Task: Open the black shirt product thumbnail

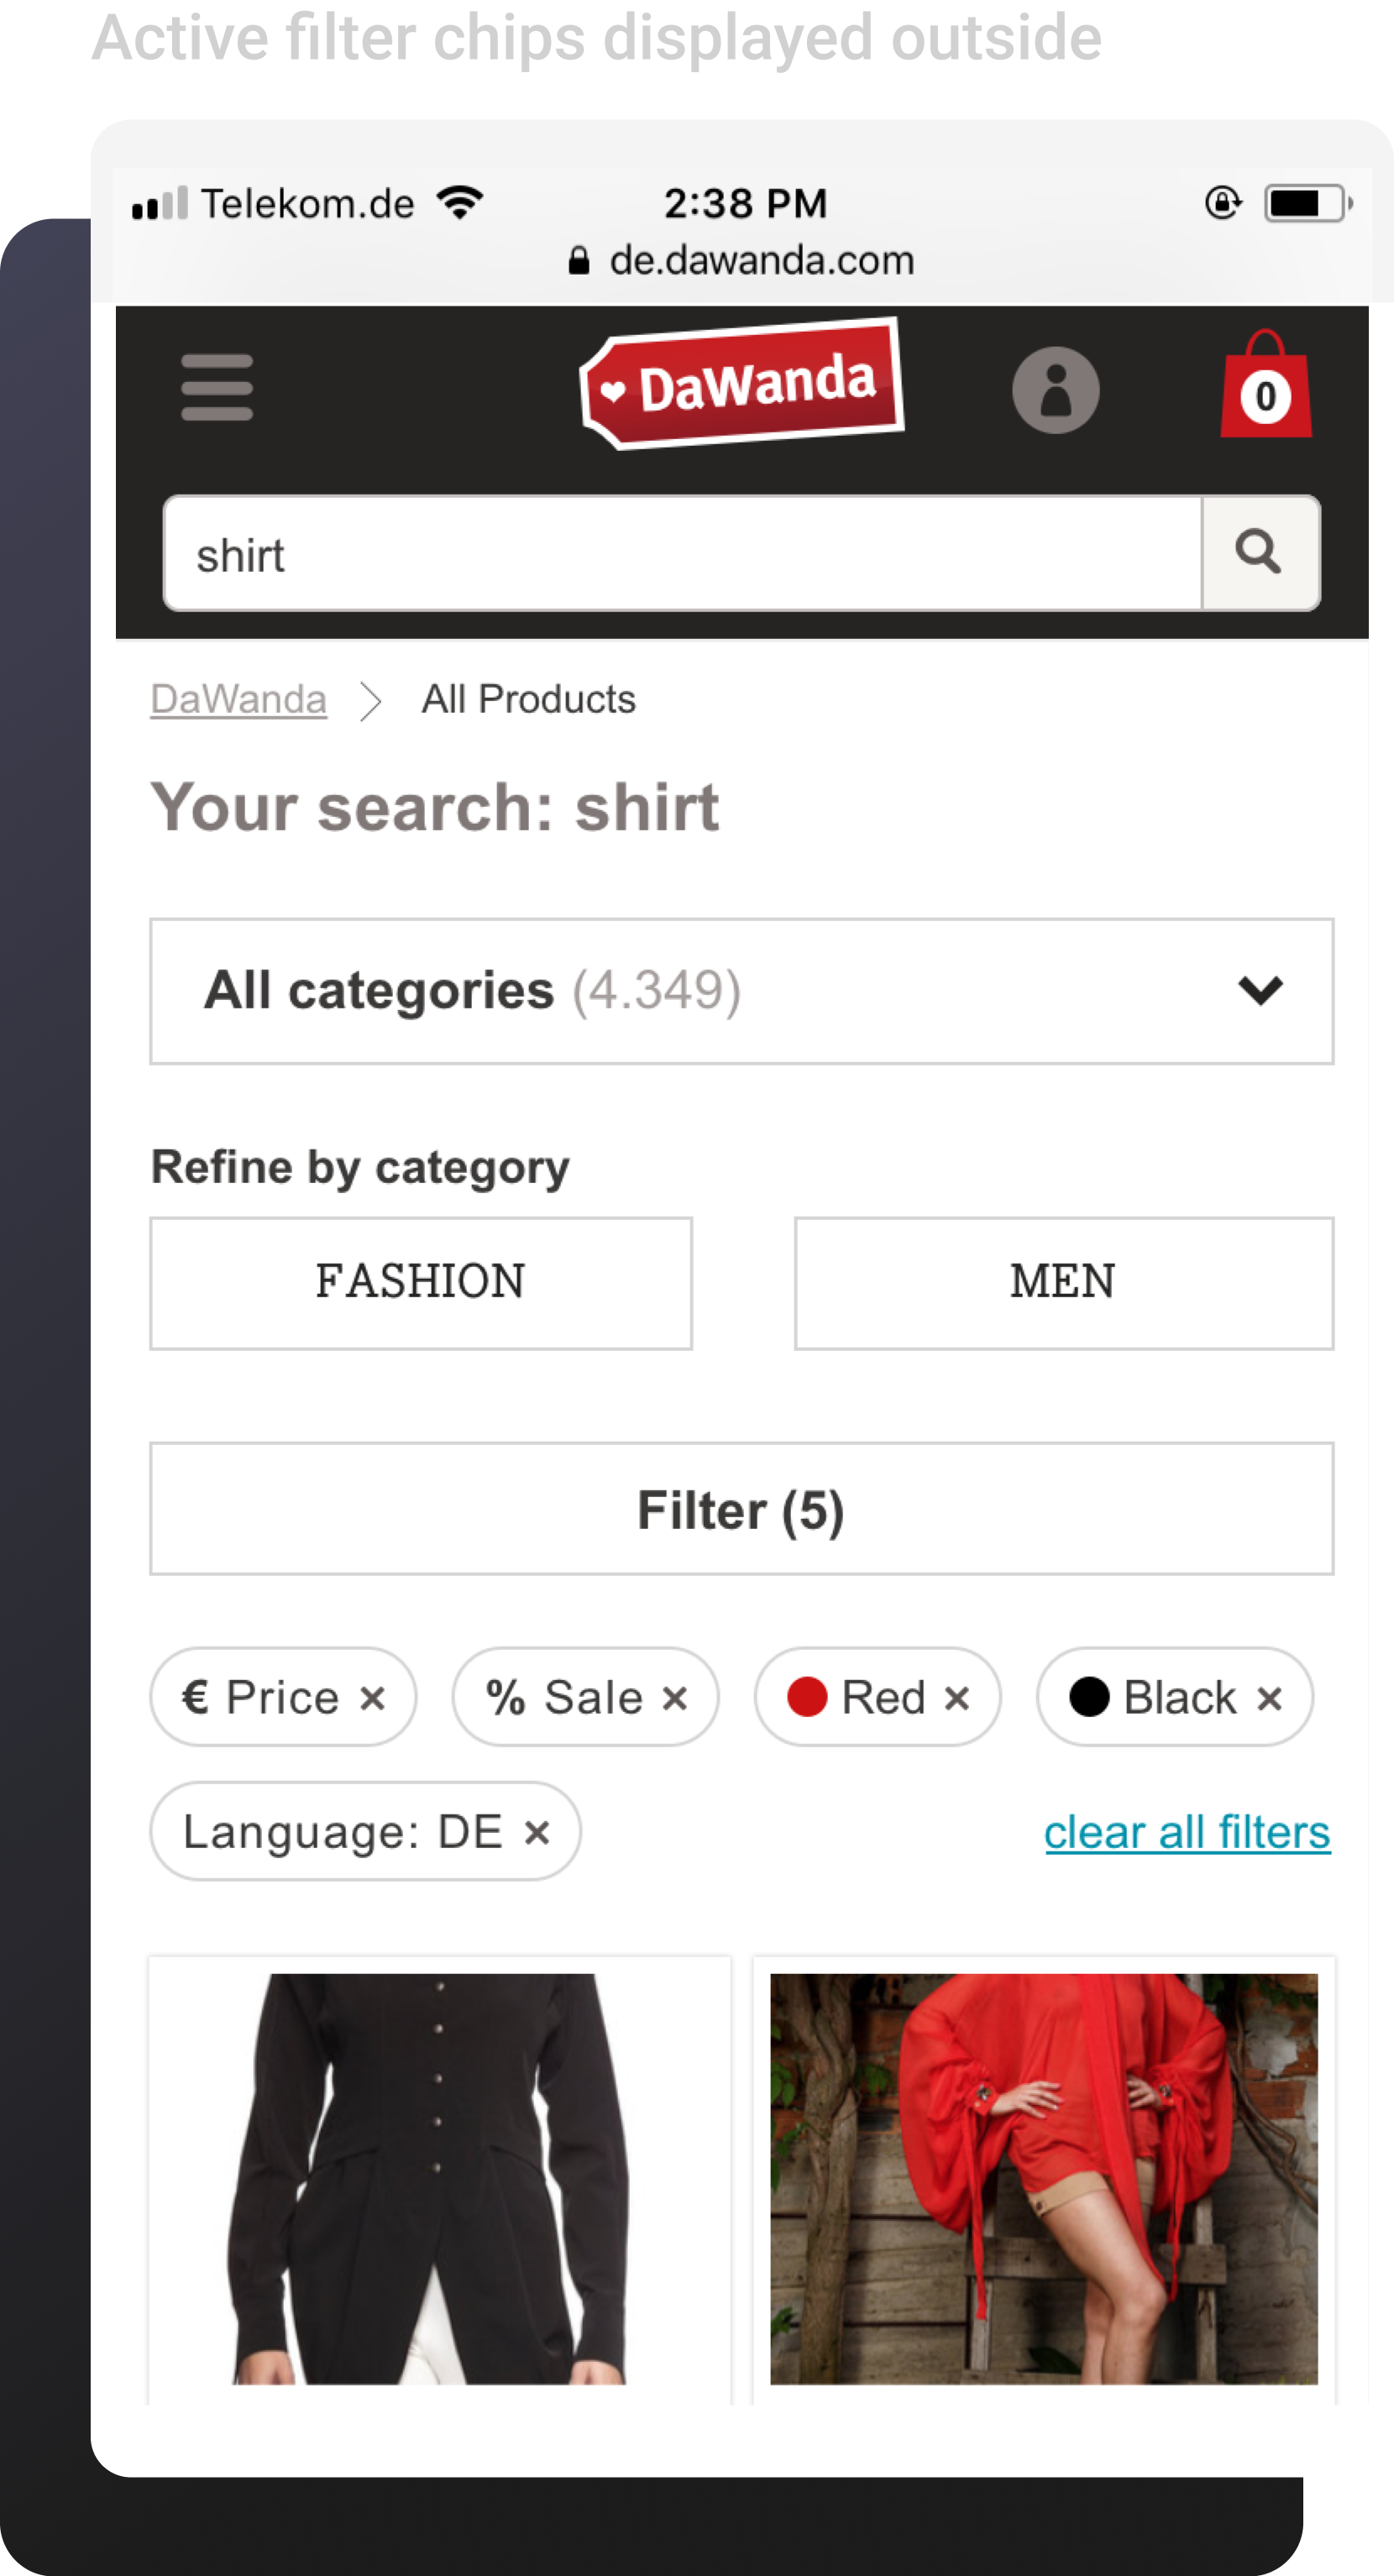Action: (440, 2179)
